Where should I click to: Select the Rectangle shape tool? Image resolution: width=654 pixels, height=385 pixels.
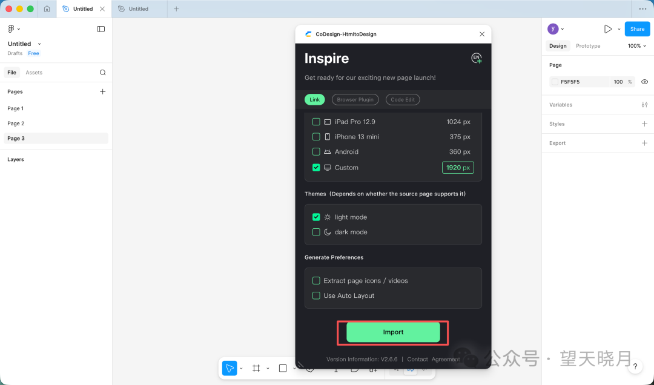pyautogui.click(x=283, y=368)
